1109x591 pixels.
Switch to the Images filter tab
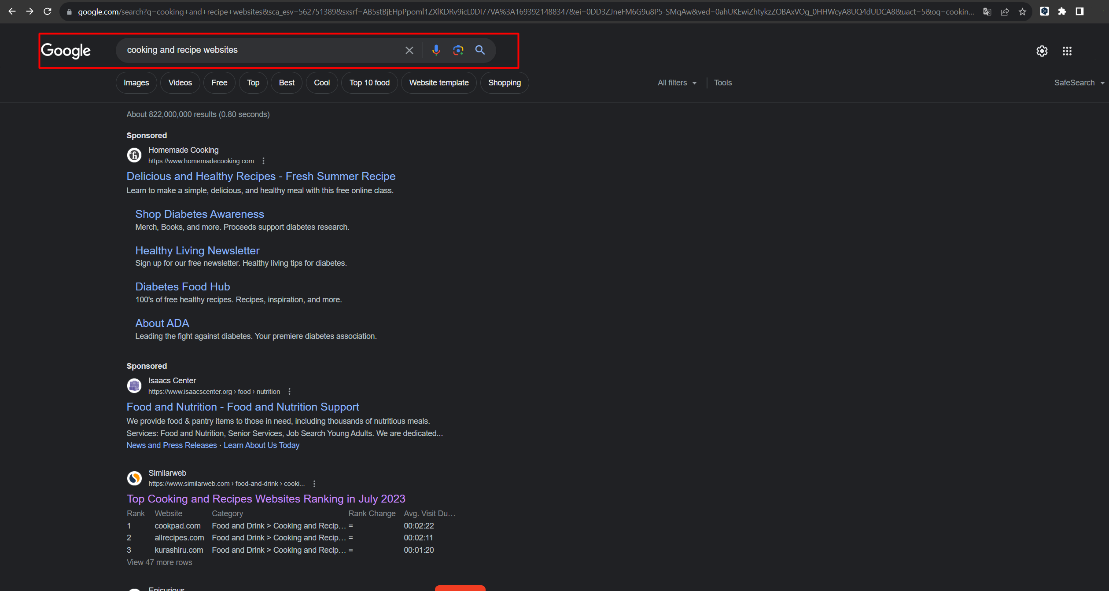pyautogui.click(x=136, y=83)
